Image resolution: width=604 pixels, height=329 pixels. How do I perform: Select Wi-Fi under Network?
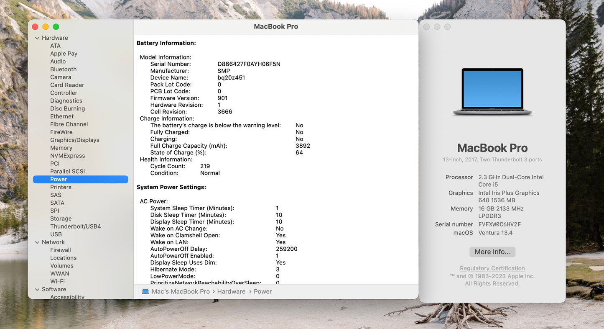coord(57,282)
